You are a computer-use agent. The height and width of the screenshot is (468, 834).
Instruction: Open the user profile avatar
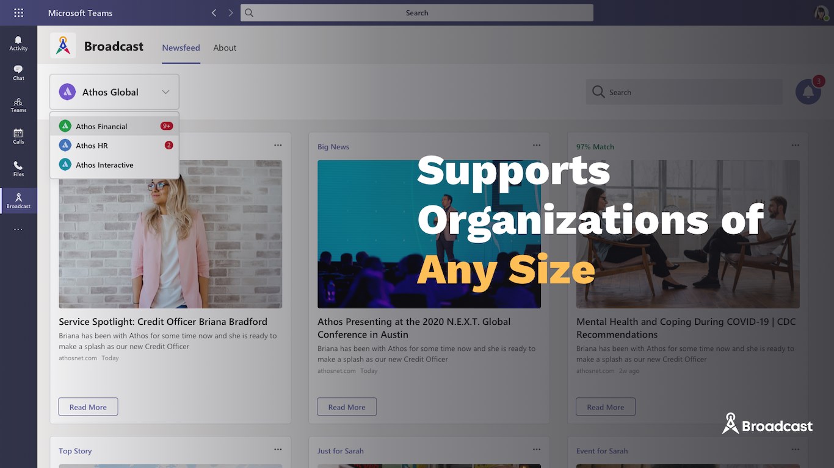point(821,13)
